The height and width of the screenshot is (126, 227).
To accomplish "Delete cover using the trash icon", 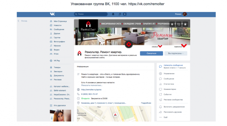I will 185,24.
